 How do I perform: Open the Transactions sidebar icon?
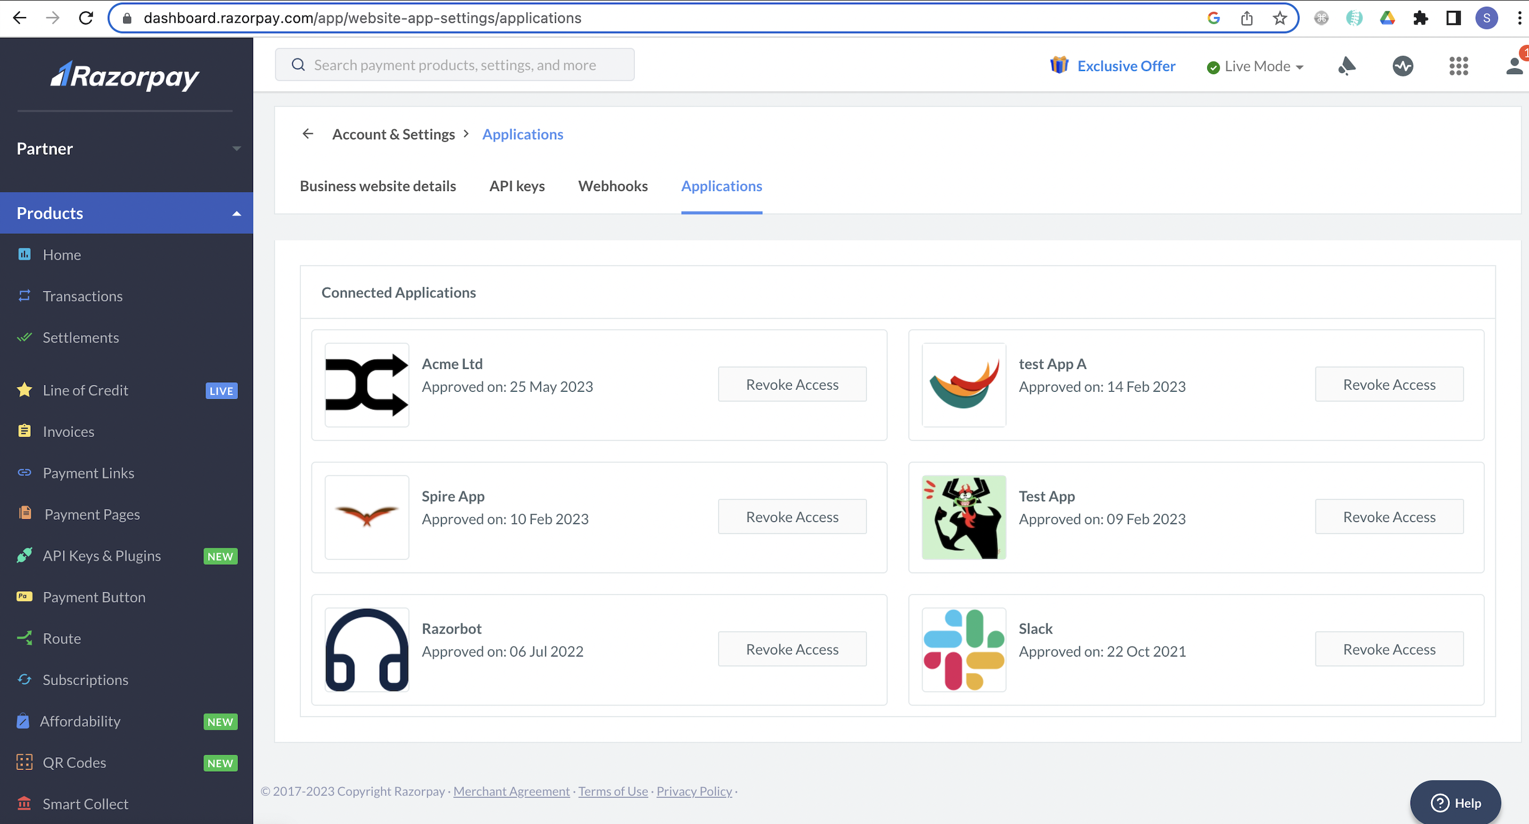pos(26,296)
